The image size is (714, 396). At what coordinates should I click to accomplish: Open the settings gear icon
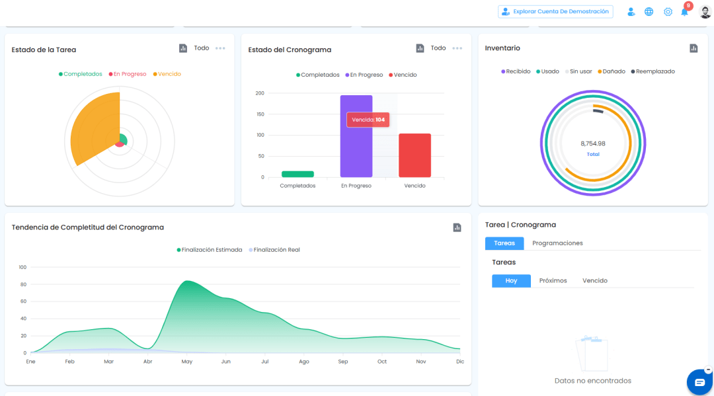coord(668,12)
